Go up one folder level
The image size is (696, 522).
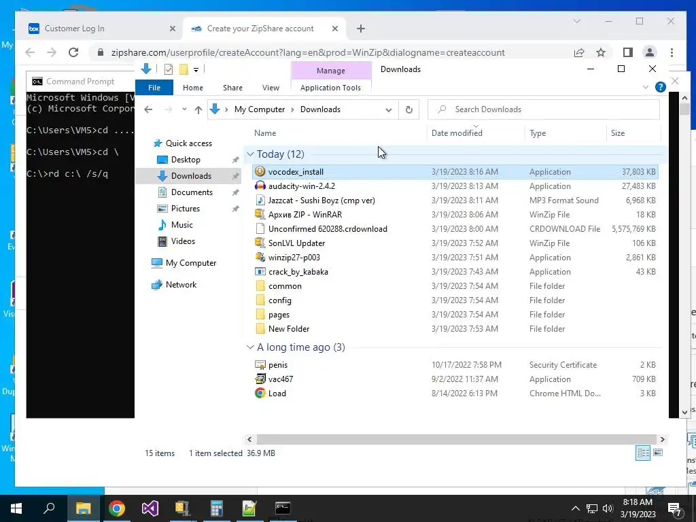coord(198,109)
